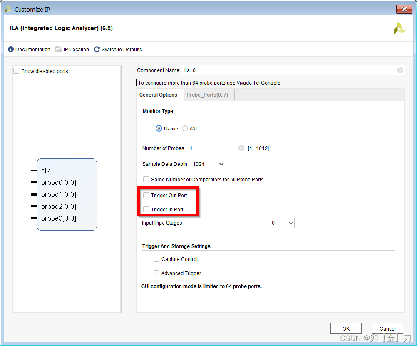Click the Number of Probes input field
The image size is (417, 346).
(x=216, y=148)
